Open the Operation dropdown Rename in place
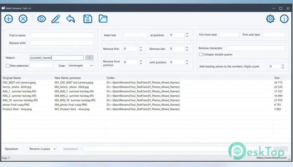Image resolution: width=293 pixels, height=167 pixels. point(43,149)
